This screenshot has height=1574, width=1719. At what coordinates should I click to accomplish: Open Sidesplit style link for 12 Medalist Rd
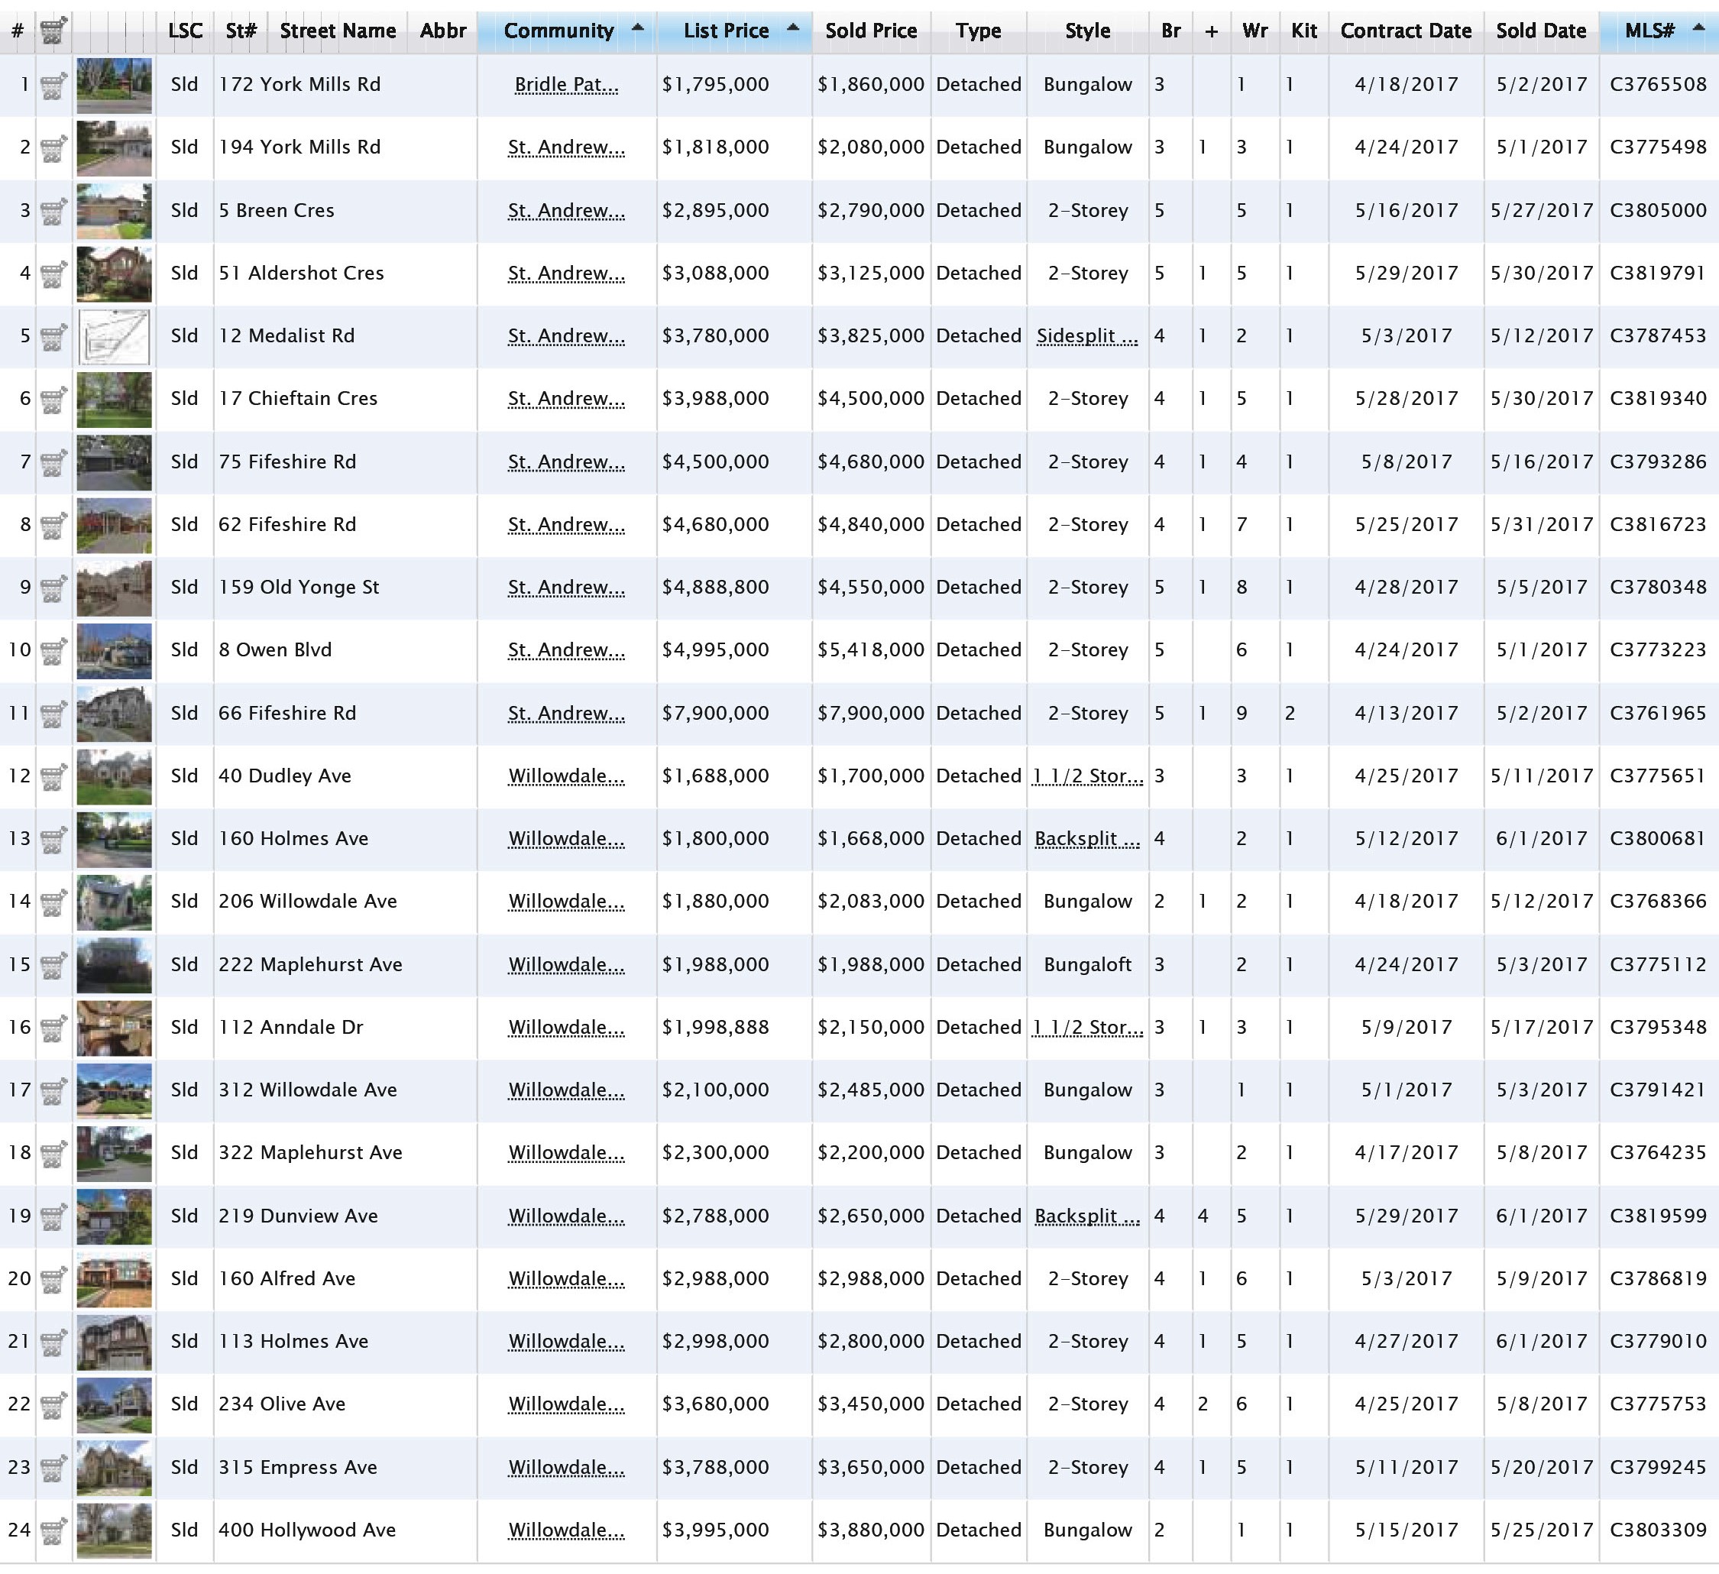[1087, 337]
